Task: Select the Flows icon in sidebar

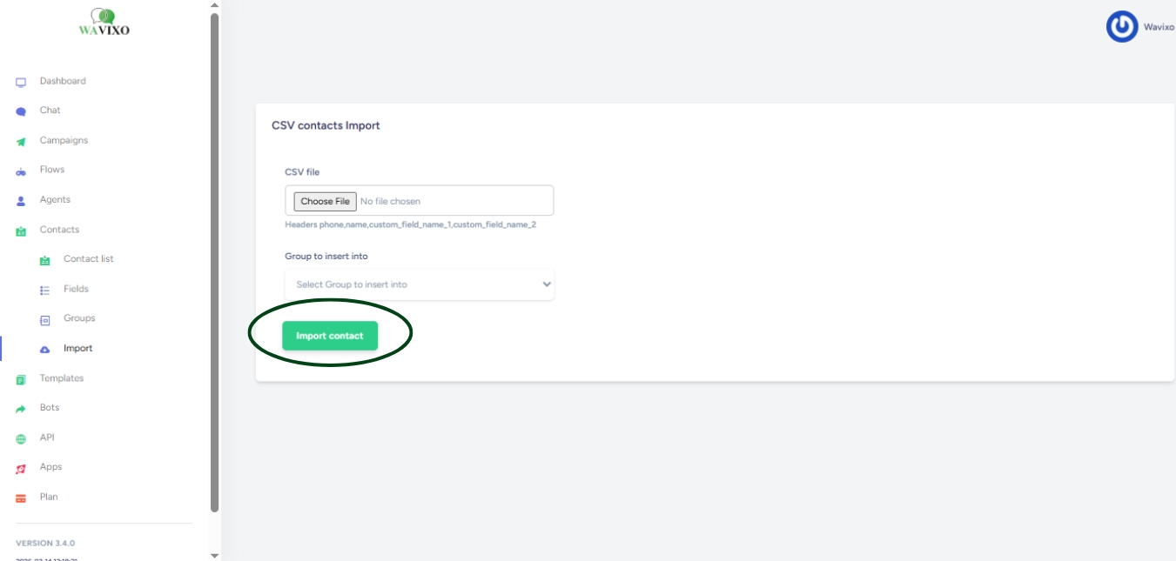Action: click(x=21, y=171)
